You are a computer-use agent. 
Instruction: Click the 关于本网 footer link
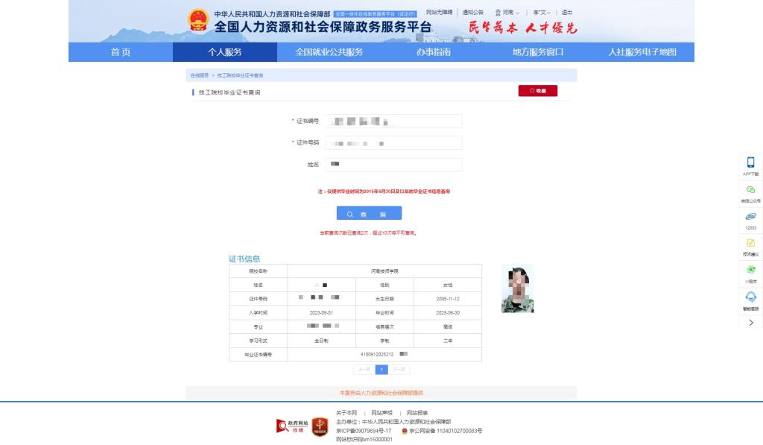pyautogui.click(x=346, y=413)
